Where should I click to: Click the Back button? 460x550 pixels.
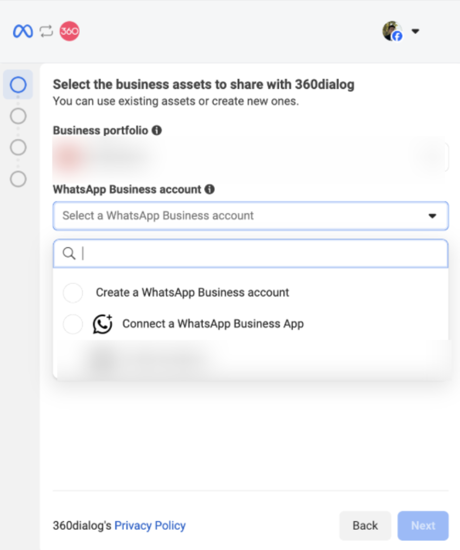click(x=365, y=526)
